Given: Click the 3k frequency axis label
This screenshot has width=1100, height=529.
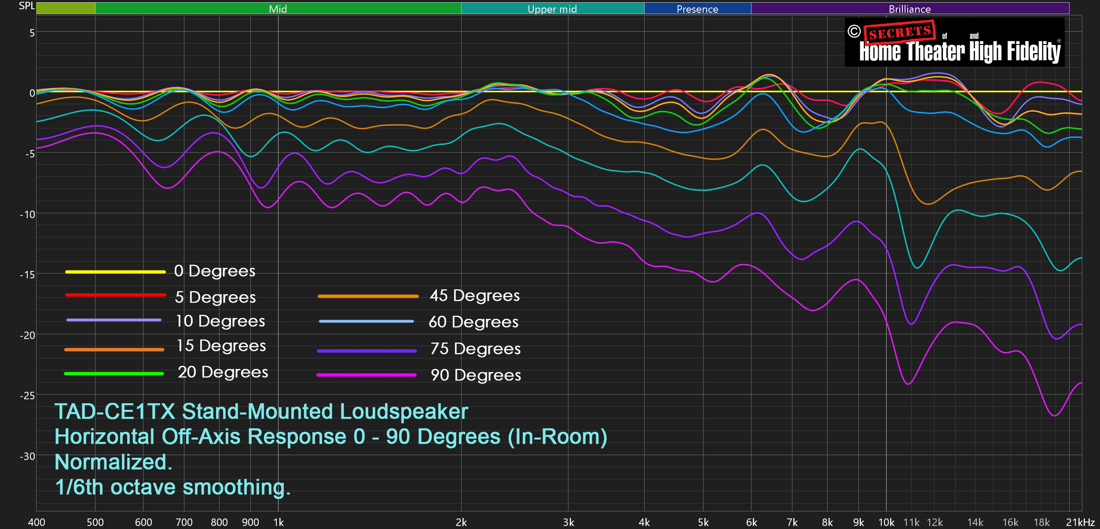Looking at the screenshot, I should tap(568, 522).
